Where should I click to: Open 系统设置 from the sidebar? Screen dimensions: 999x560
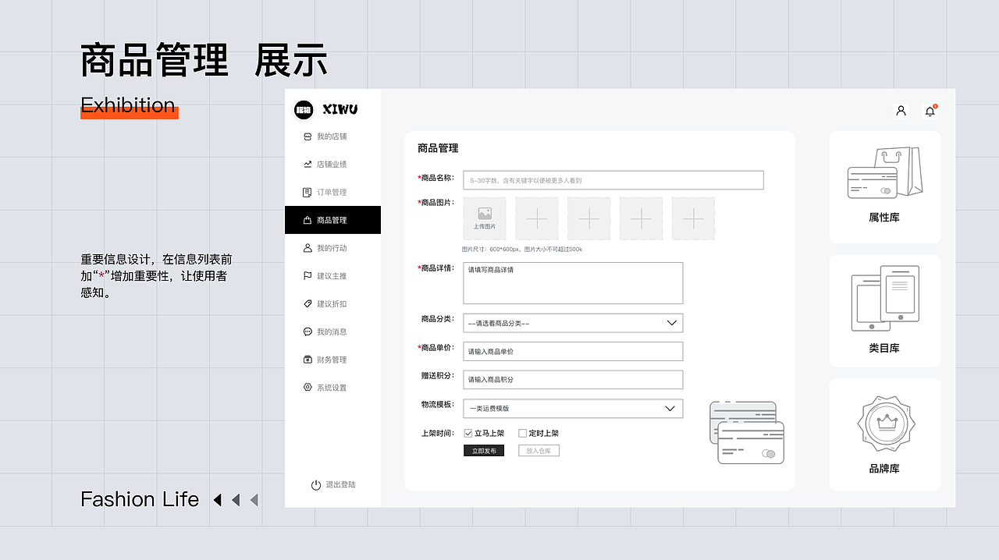coord(332,387)
